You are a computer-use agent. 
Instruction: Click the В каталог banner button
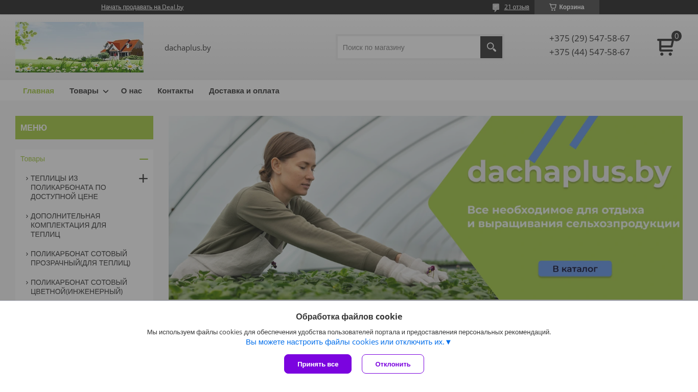pyautogui.click(x=575, y=269)
